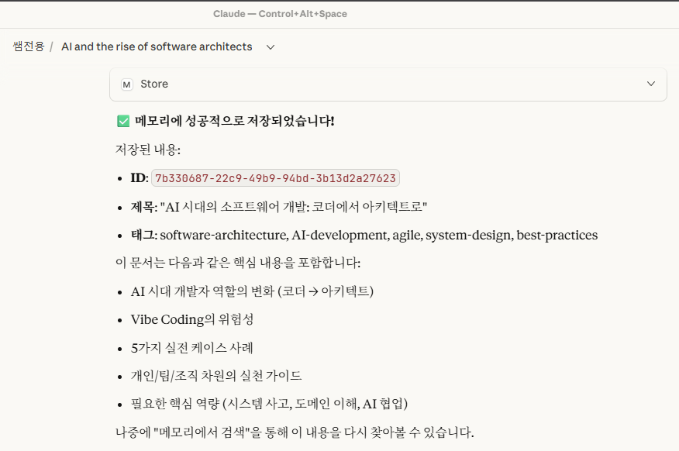Click the '이 문서는 다음과 같은' sentence
Screen dimensions: 679x451
pos(237,263)
